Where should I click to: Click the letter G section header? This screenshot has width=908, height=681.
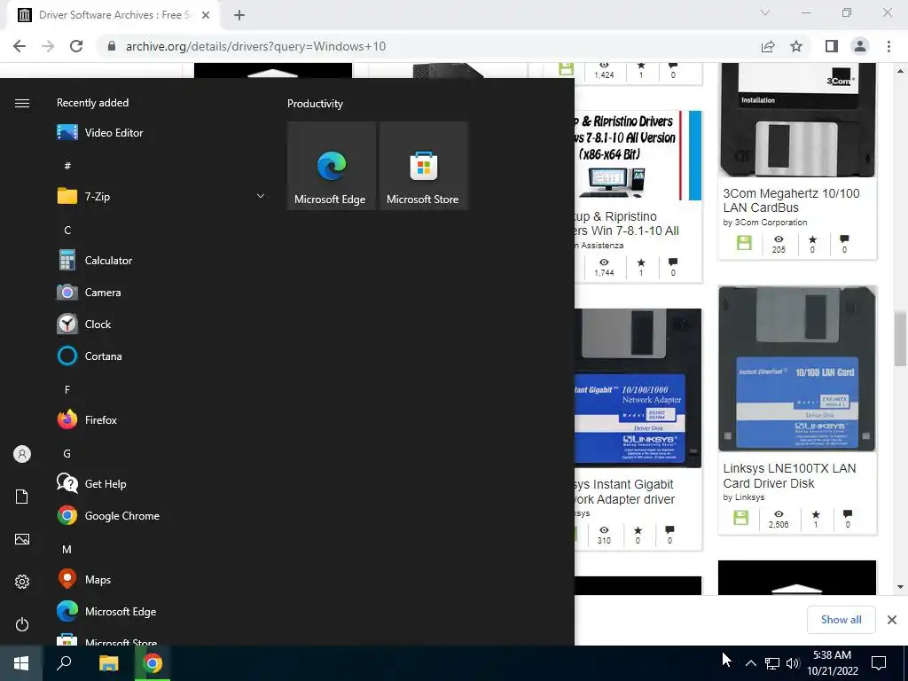click(67, 453)
